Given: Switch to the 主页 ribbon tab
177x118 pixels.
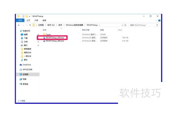Looking at the screenshot, I should (28, 20).
